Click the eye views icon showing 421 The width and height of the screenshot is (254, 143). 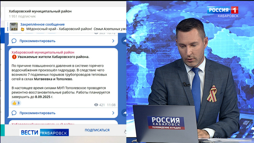click(96, 105)
